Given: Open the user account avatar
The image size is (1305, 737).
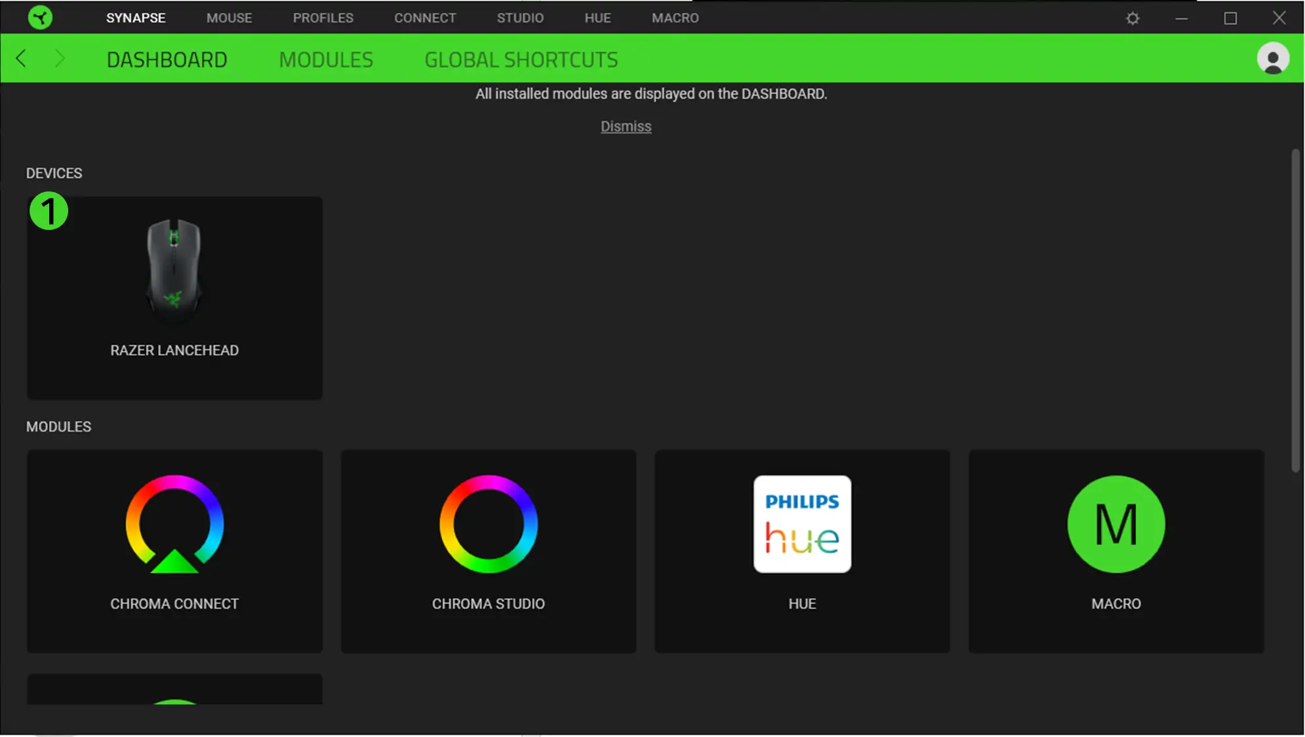Looking at the screenshot, I should pos(1273,59).
